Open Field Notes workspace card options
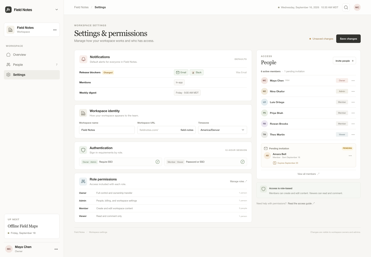This screenshot has height=257, width=371. (x=55, y=30)
